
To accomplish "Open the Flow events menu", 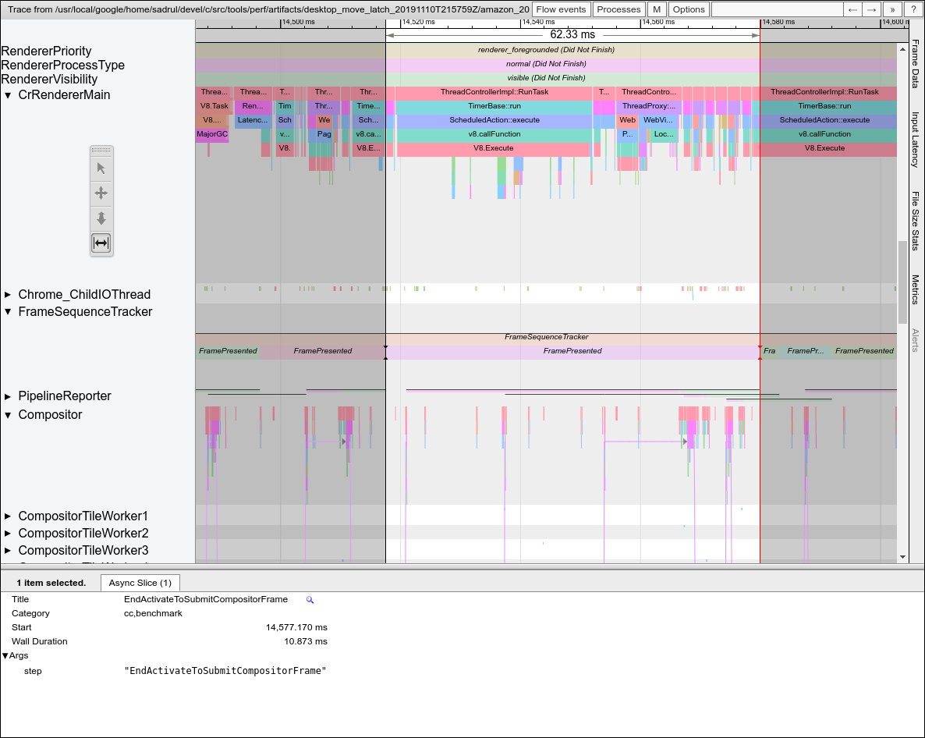I will 561,9.
